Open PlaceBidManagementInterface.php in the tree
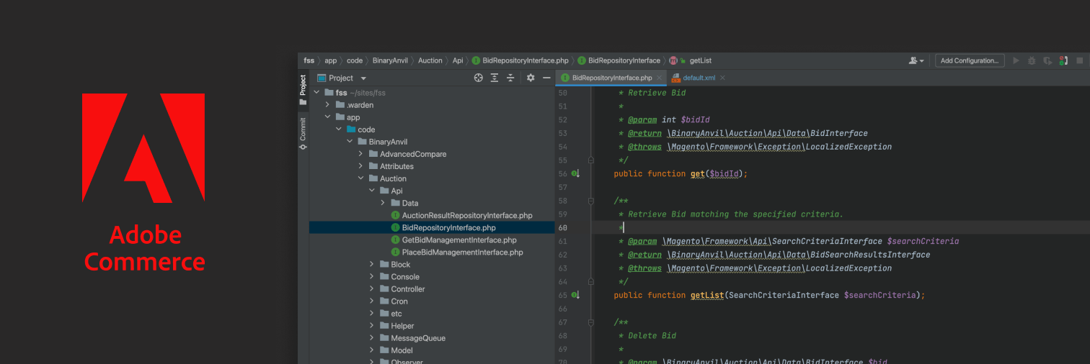 pyautogui.click(x=462, y=252)
